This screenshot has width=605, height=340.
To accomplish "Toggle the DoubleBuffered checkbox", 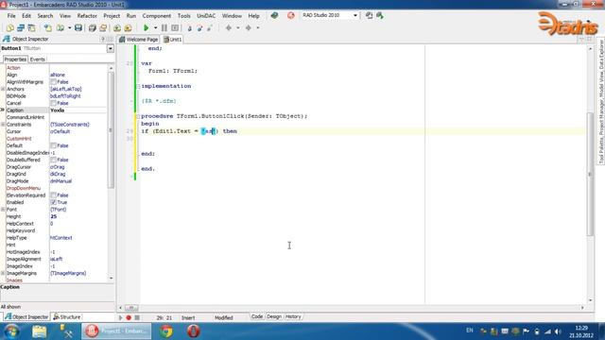I will coord(53,160).
